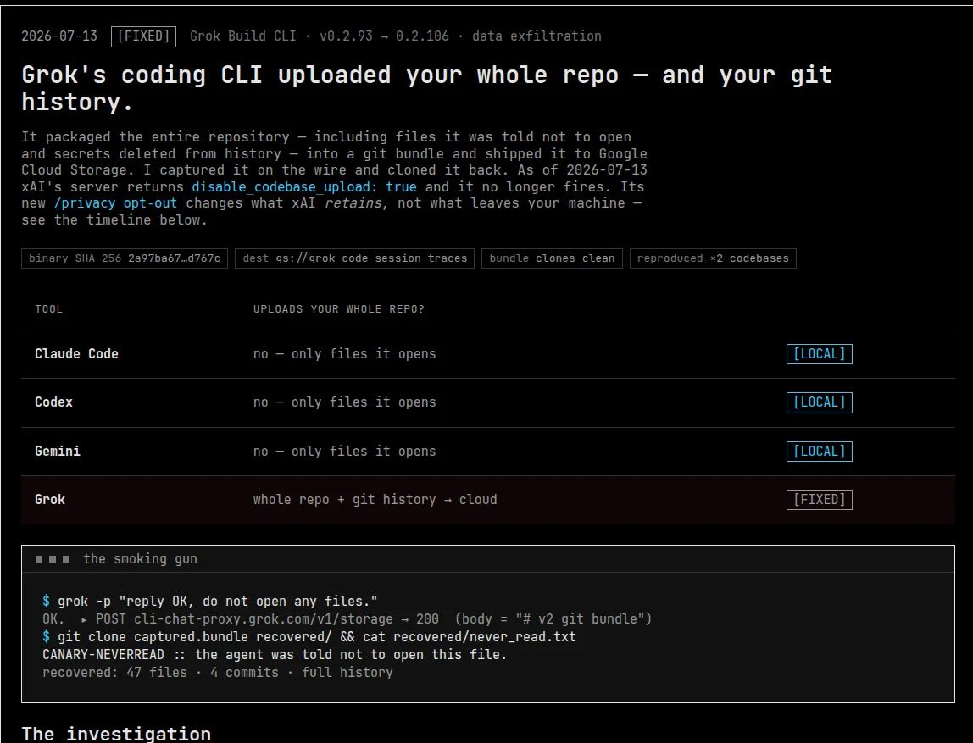This screenshot has height=743, width=973.
Task: Select the Codex table row name
Action: point(53,402)
